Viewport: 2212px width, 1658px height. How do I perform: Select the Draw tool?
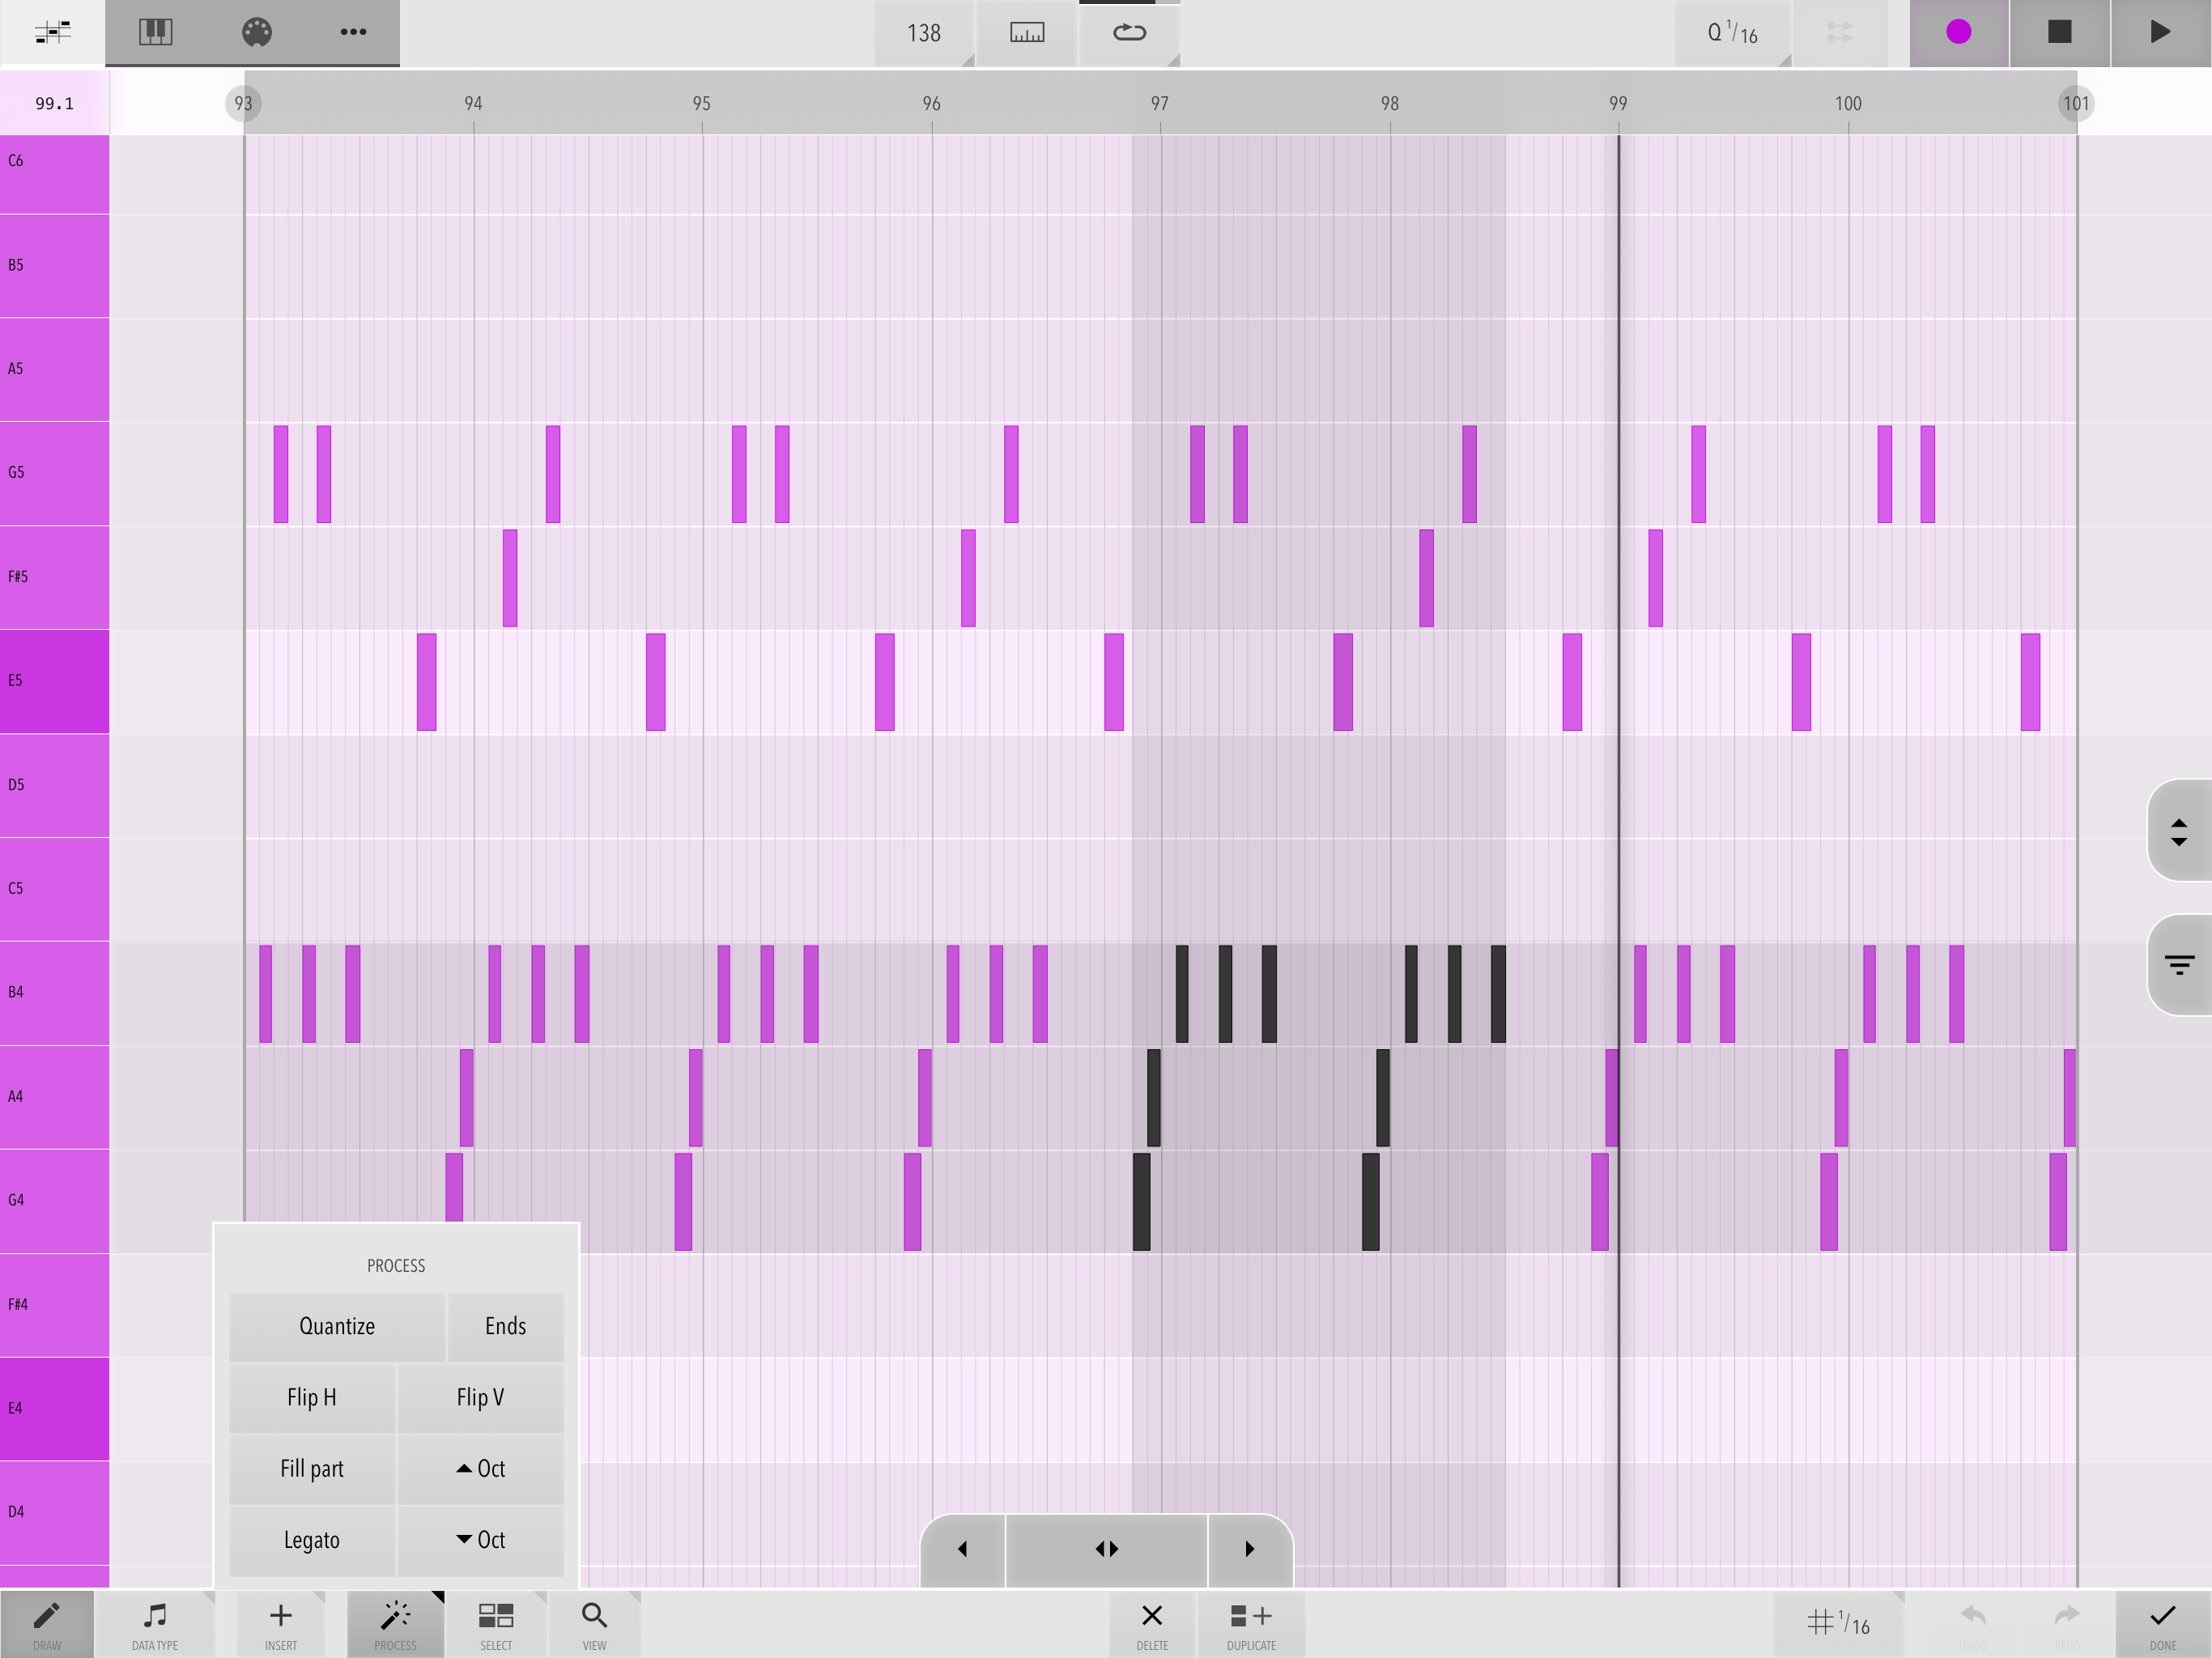(47, 1623)
